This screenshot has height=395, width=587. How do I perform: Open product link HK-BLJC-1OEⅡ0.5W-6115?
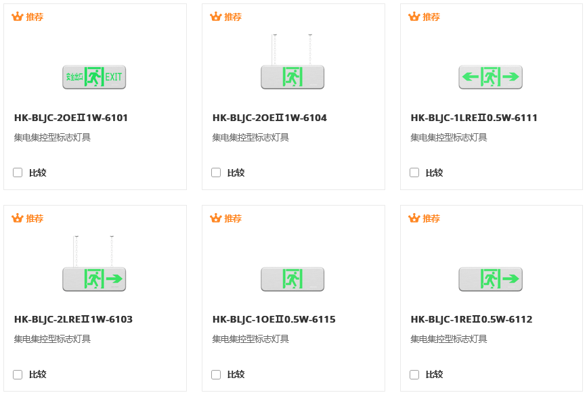tap(274, 319)
